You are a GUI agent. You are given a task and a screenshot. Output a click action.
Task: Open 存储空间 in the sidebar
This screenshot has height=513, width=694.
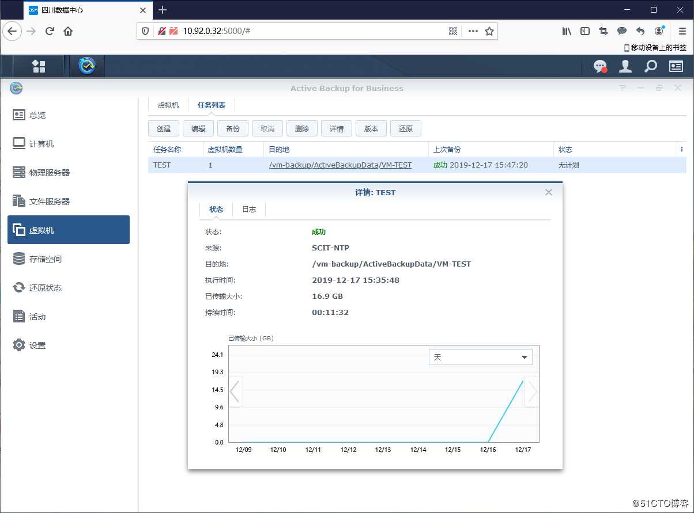(69, 259)
